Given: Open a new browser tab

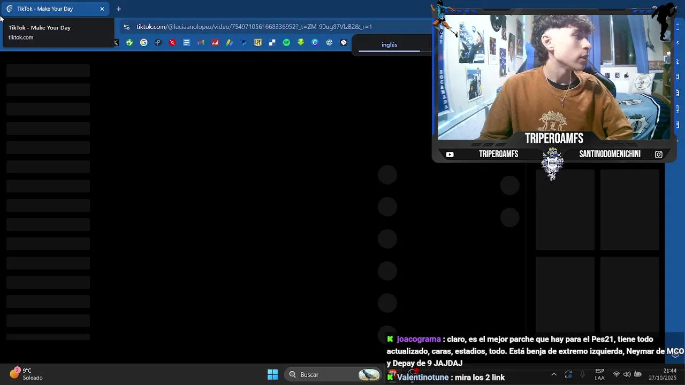Looking at the screenshot, I should pyautogui.click(x=119, y=9).
